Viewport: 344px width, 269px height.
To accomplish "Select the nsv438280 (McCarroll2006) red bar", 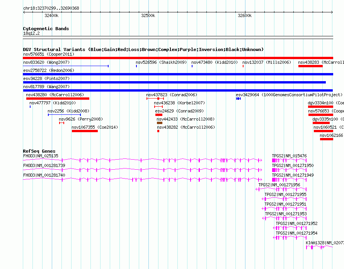I will tap(58, 99).
